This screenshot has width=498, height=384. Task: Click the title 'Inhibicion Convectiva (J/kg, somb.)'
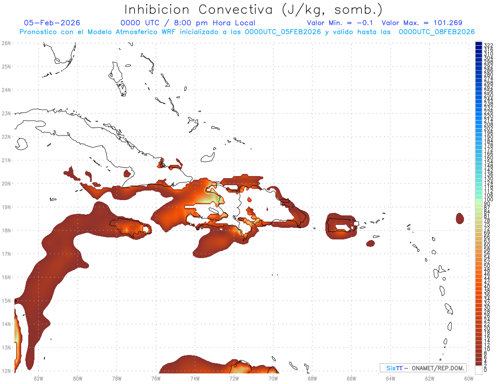[254, 10]
